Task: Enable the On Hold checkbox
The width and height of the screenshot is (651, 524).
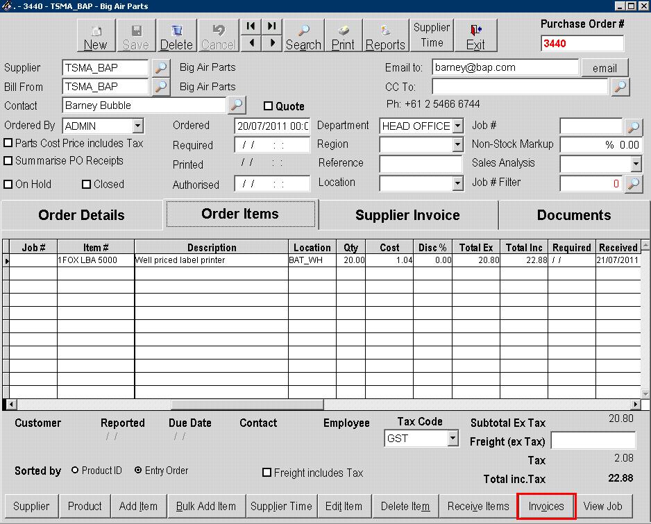Action: (9, 185)
